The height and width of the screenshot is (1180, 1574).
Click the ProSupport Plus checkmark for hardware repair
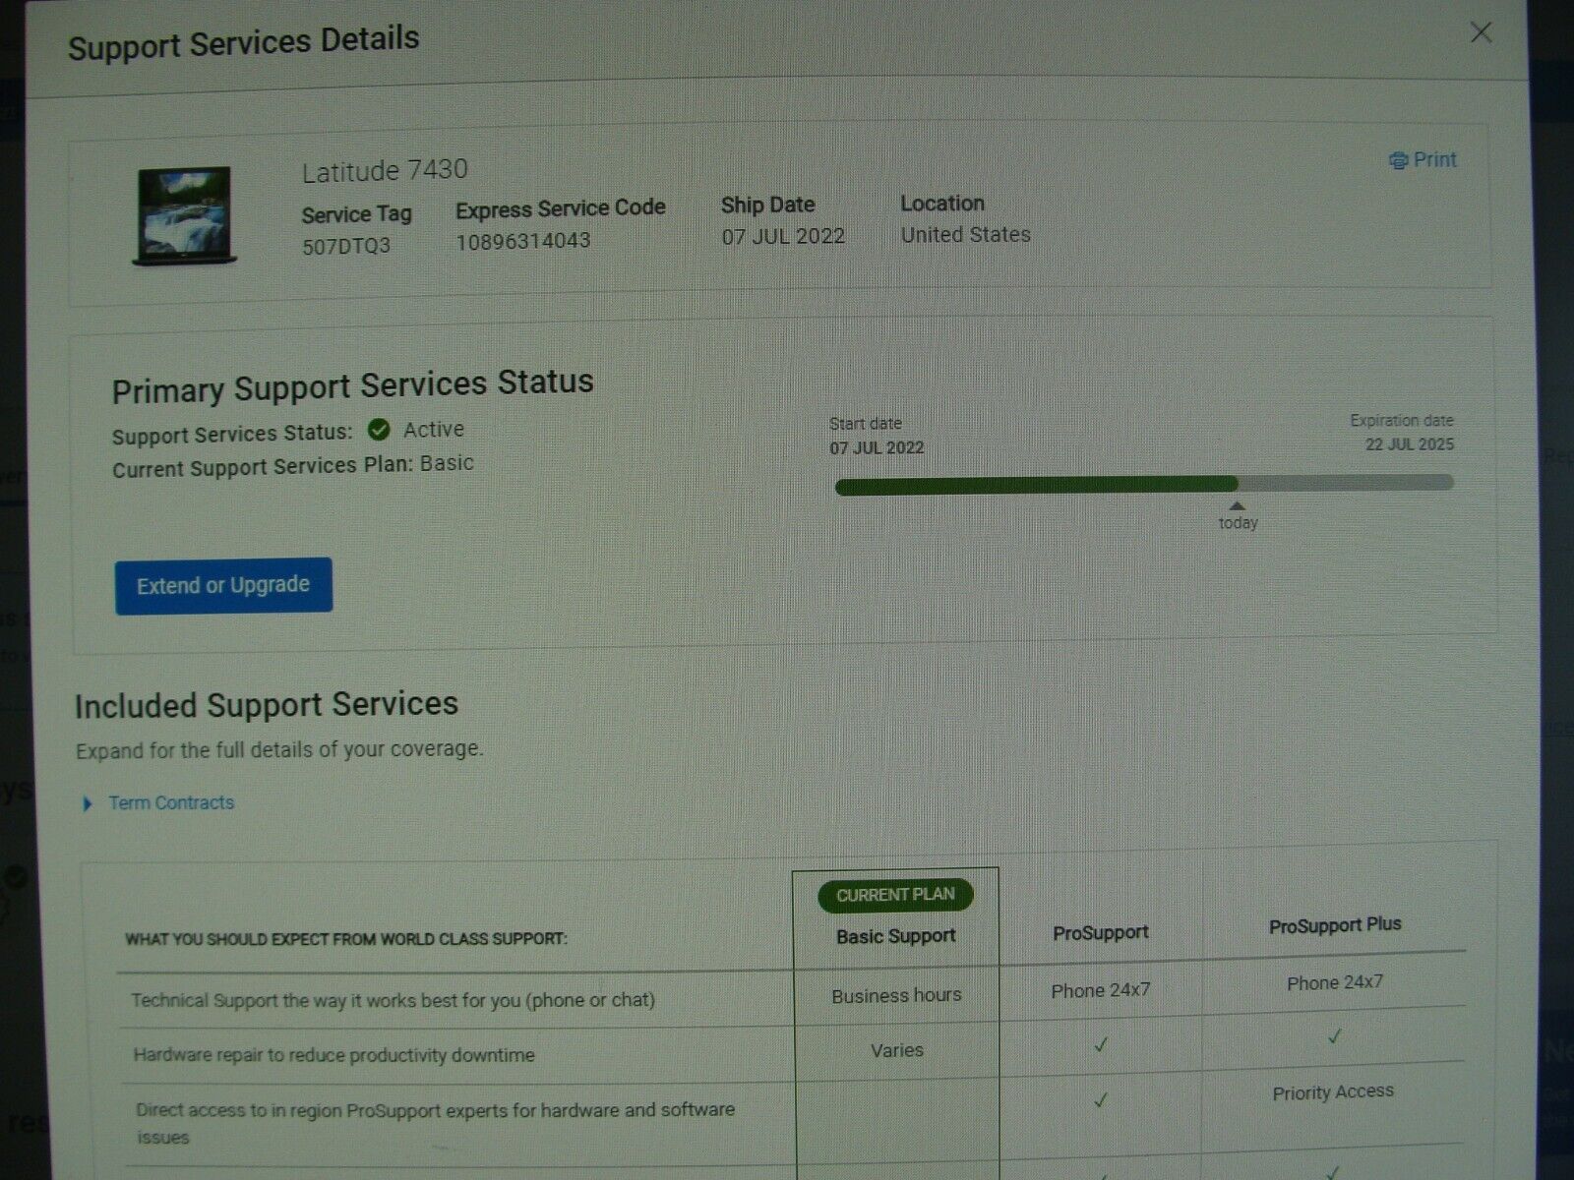(x=1335, y=1035)
